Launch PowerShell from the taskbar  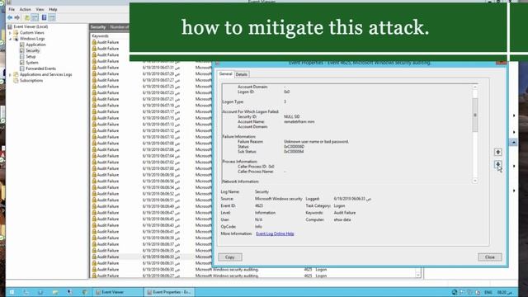(x=40, y=292)
